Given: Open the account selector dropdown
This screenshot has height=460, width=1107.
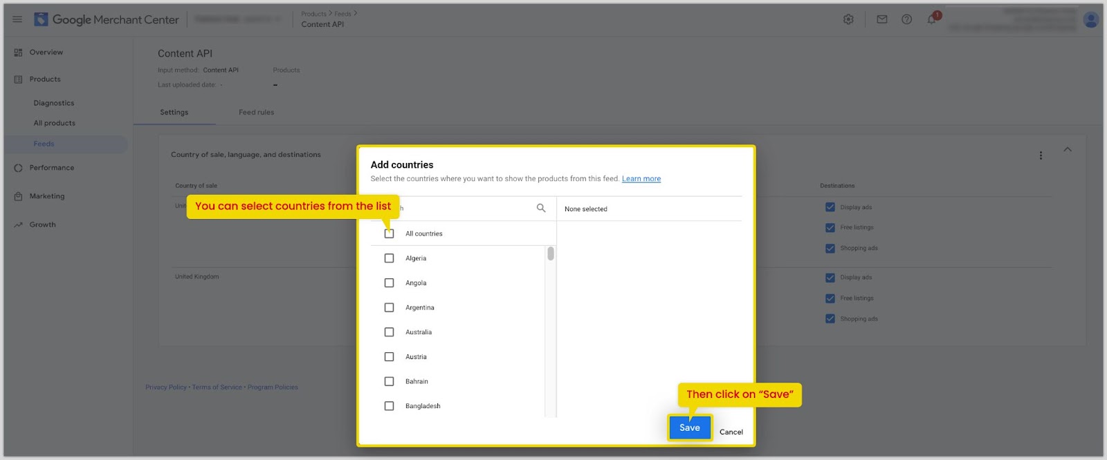Looking at the screenshot, I should [237, 19].
